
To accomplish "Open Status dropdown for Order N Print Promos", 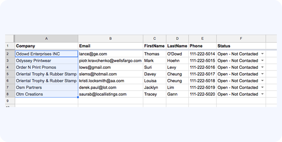I will pyautogui.click(x=262, y=67).
